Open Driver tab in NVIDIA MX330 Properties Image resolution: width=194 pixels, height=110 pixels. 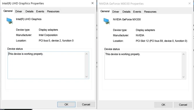pyautogui.click(x=116, y=12)
